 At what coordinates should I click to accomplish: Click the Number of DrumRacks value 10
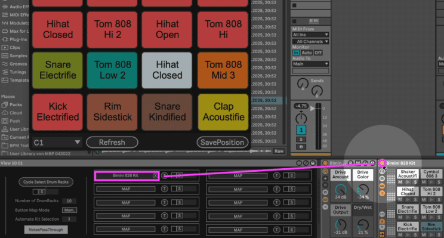(69, 200)
